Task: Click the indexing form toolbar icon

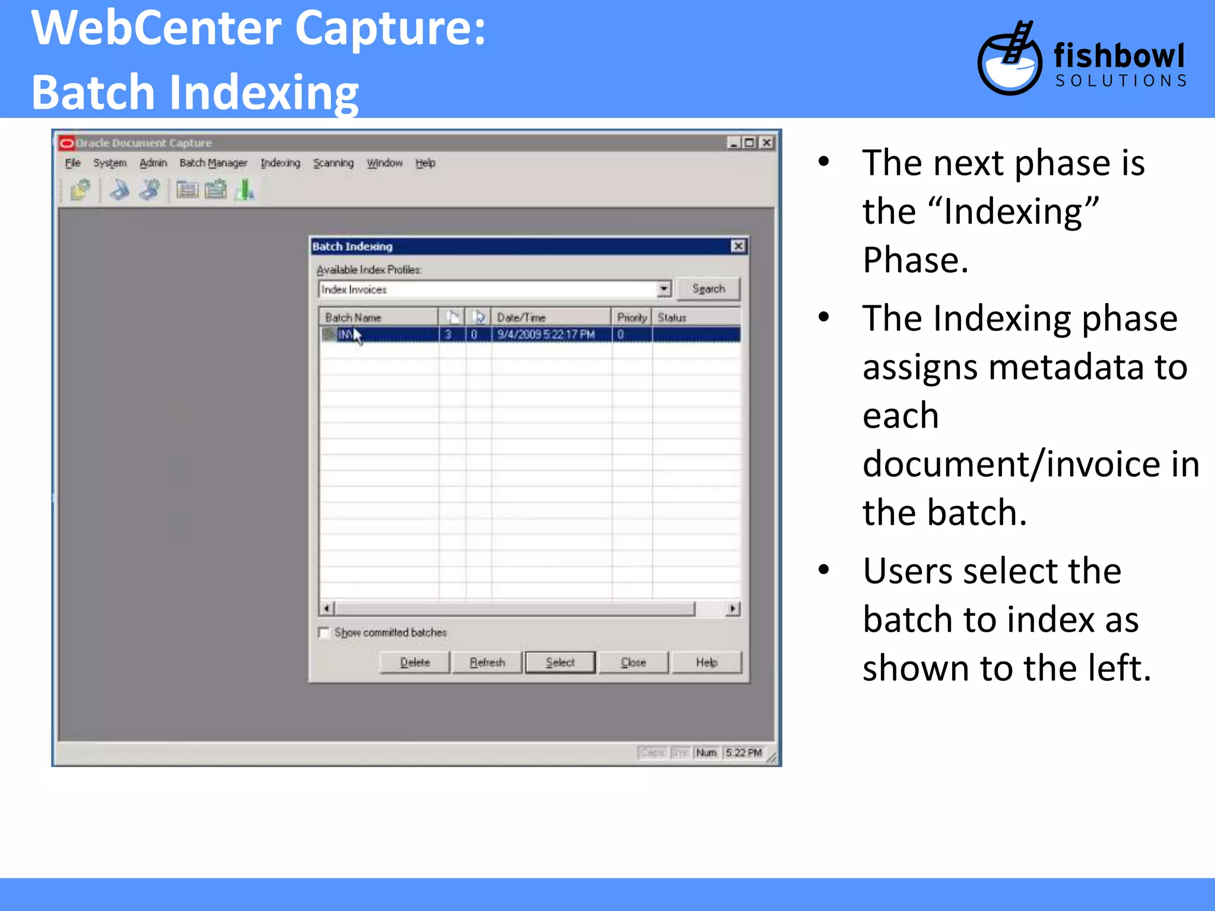Action: click(x=187, y=190)
